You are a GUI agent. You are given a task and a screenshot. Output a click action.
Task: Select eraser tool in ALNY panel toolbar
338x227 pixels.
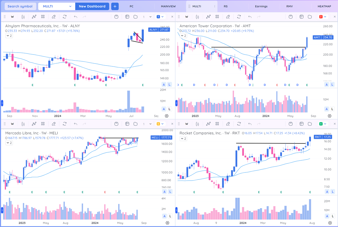point(54,17)
